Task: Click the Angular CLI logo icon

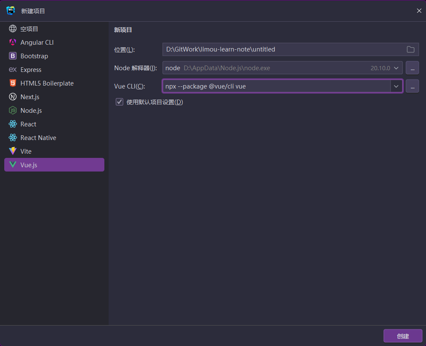Action: pyautogui.click(x=13, y=43)
